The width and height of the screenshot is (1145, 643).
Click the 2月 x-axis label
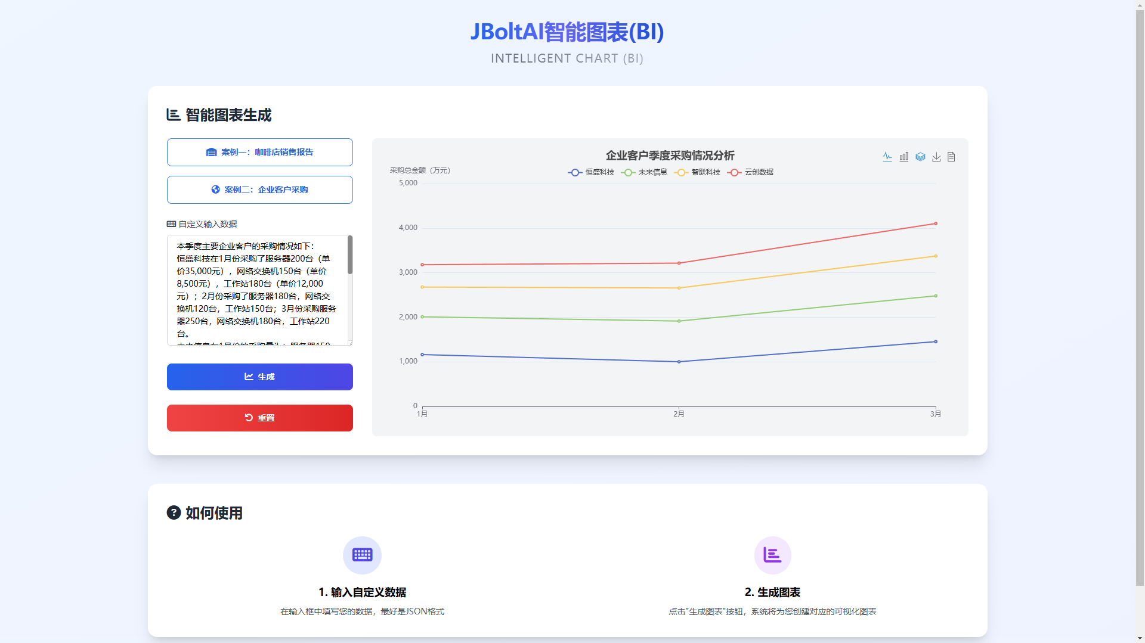click(x=679, y=414)
